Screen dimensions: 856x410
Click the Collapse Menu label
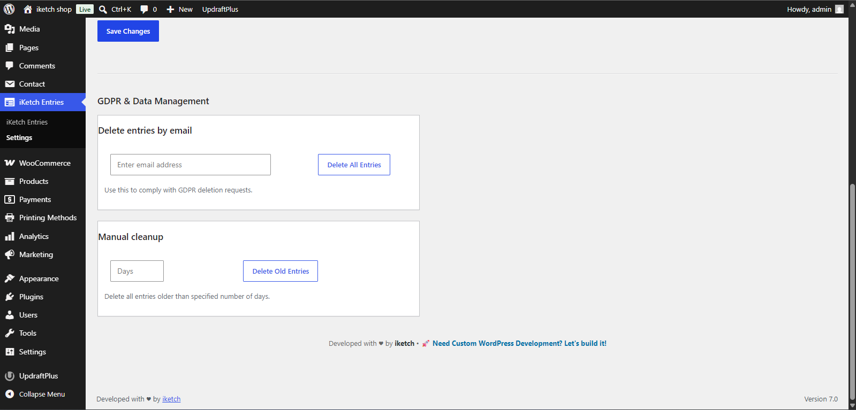coord(42,394)
